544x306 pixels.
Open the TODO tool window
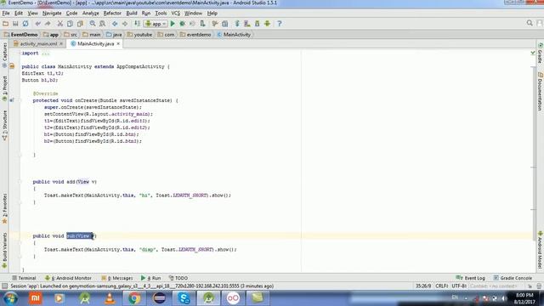(x=178, y=278)
